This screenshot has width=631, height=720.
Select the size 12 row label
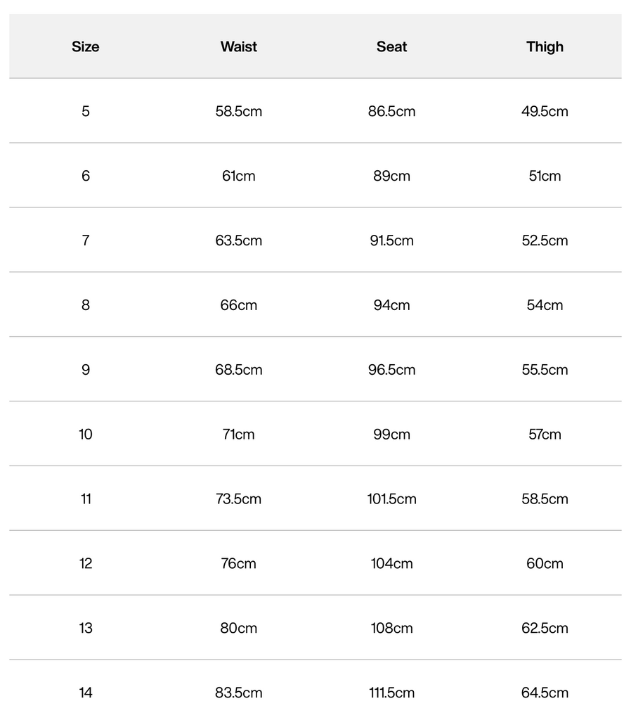pos(86,564)
